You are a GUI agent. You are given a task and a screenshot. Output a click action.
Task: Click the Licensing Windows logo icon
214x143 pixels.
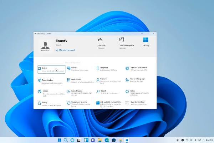pyautogui.click(x=146, y=40)
